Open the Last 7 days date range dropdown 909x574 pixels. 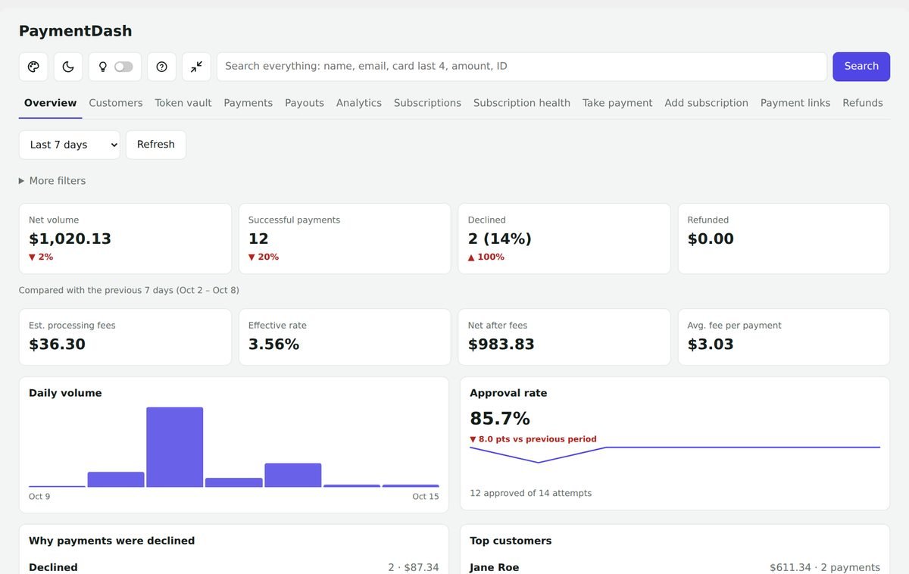pos(70,145)
